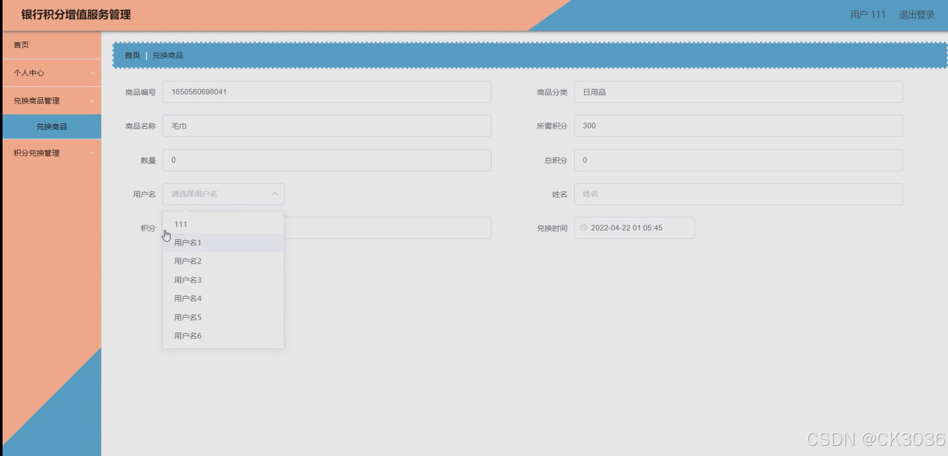Click the clock icon in 兑换时间
Image resolution: width=948 pixels, height=456 pixels.
pyautogui.click(x=584, y=228)
